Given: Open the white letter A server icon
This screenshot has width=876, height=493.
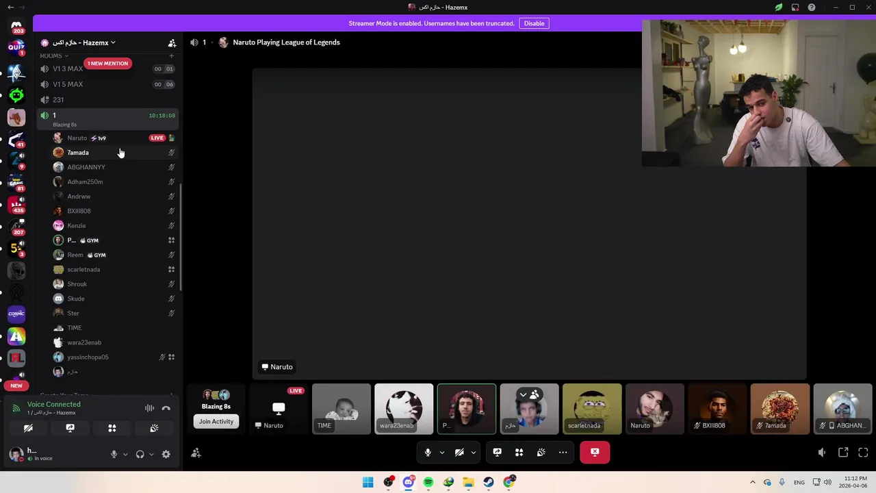Looking at the screenshot, I should pyautogui.click(x=16, y=336).
